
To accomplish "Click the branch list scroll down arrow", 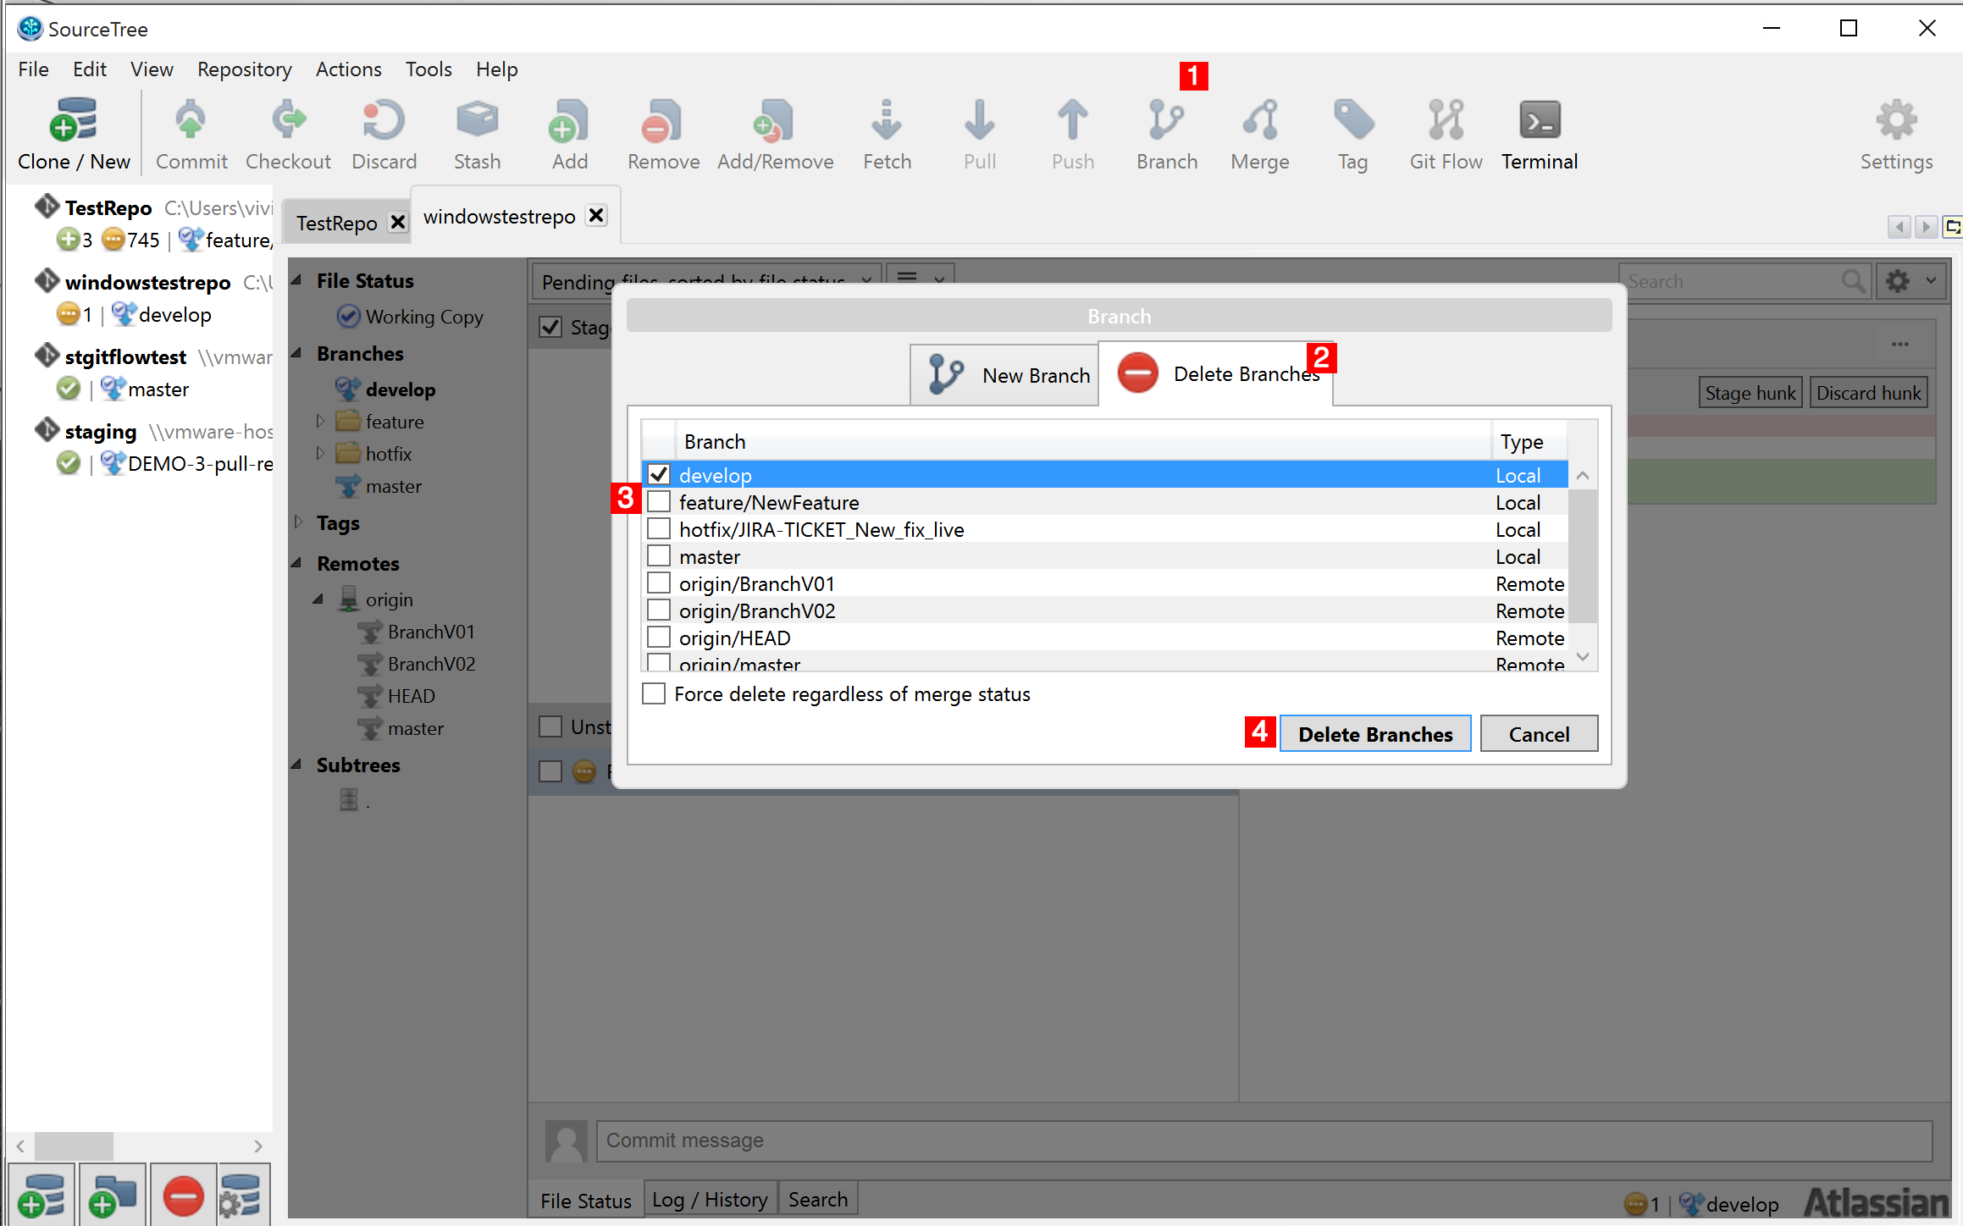I will click(x=1582, y=657).
